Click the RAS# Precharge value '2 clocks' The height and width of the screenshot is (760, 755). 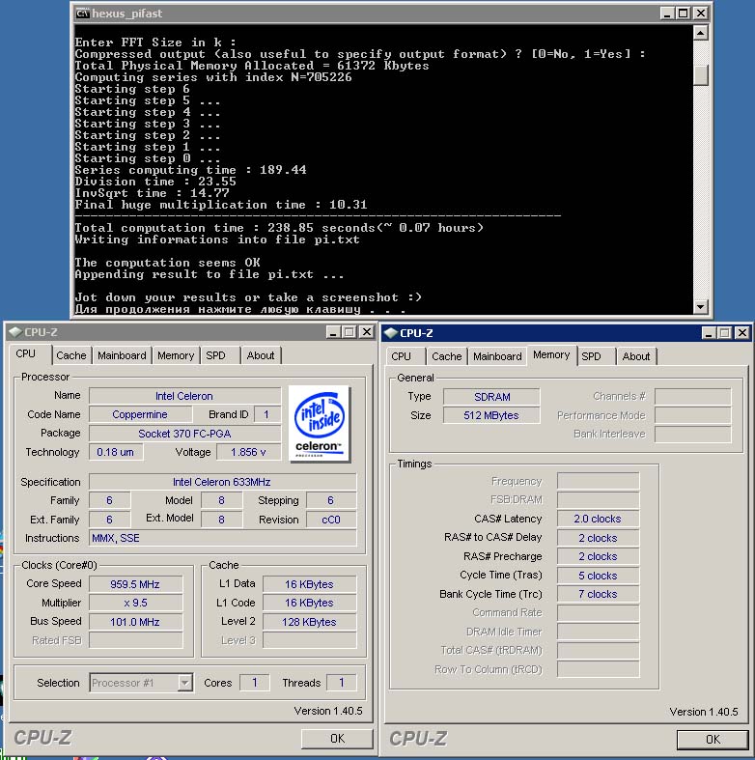pyautogui.click(x=598, y=556)
